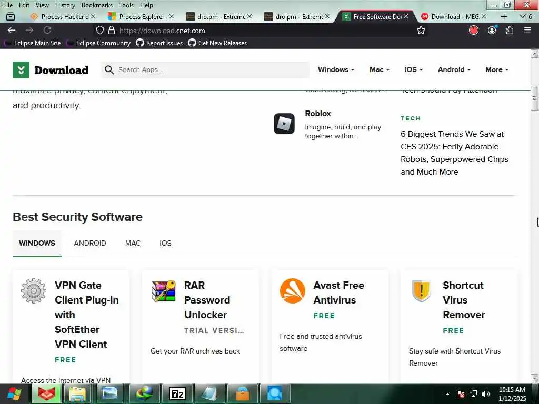The height and width of the screenshot is (404, 539).
Task: Select the WINDOWS security software tab
Action: [37, 243]
